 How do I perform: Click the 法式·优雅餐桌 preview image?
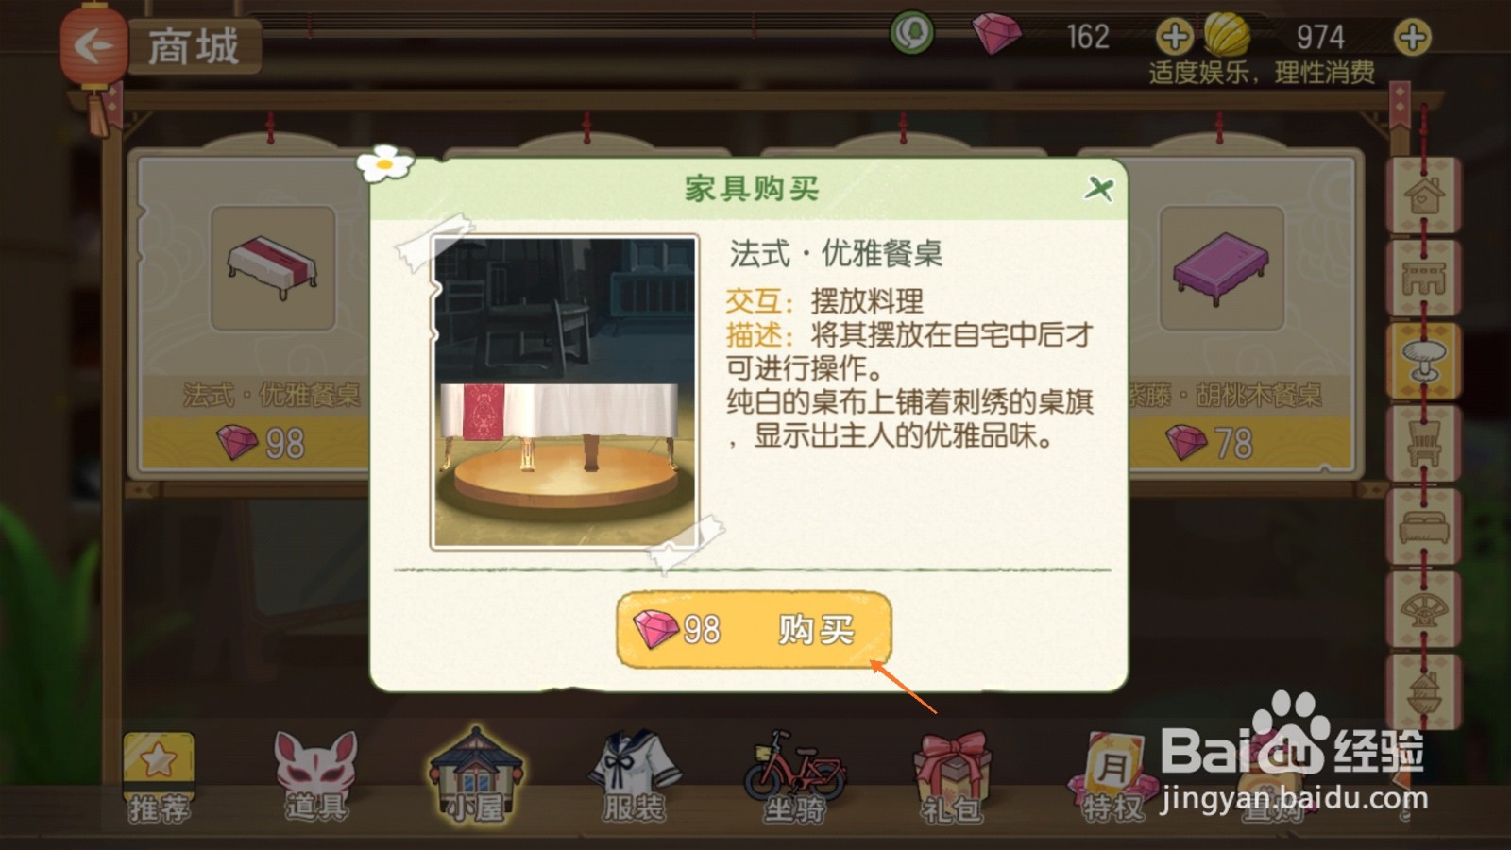(565, 392)
